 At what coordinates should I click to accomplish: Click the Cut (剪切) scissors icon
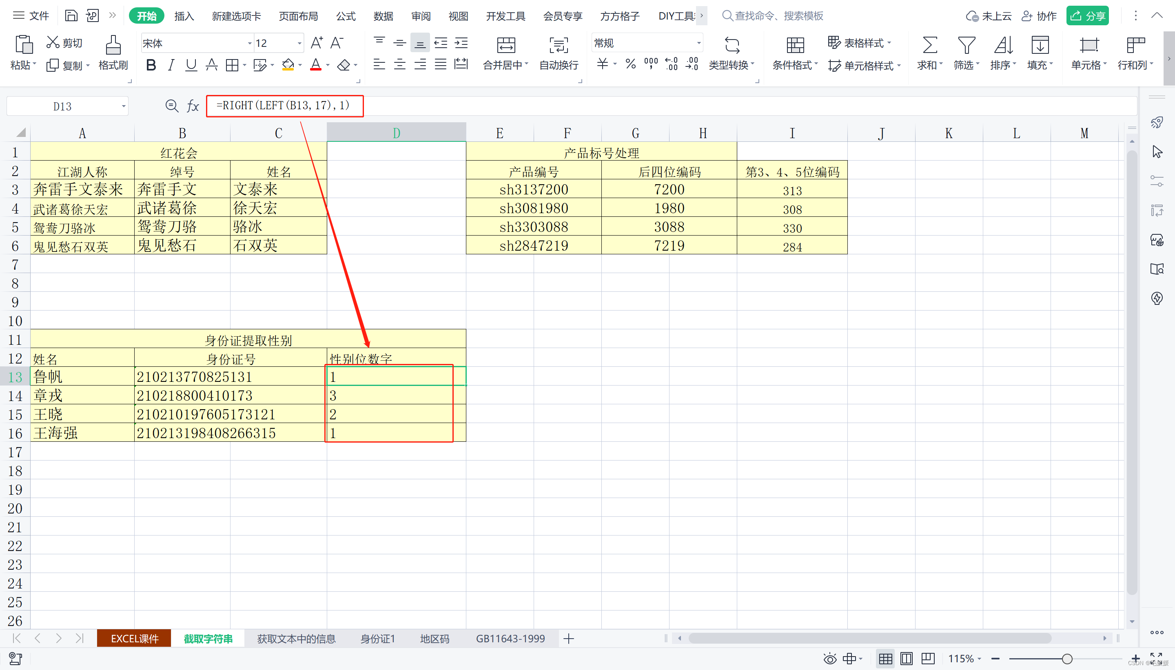53,42
